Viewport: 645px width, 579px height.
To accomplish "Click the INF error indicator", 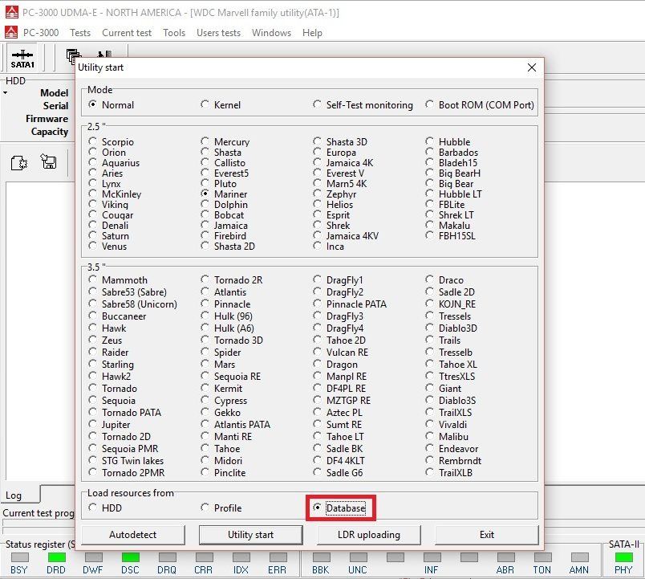I will pyautogui.click(x=432, y=557).
